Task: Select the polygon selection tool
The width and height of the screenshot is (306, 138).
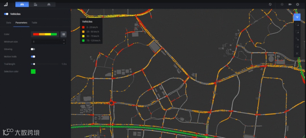Action: (297, 32)
